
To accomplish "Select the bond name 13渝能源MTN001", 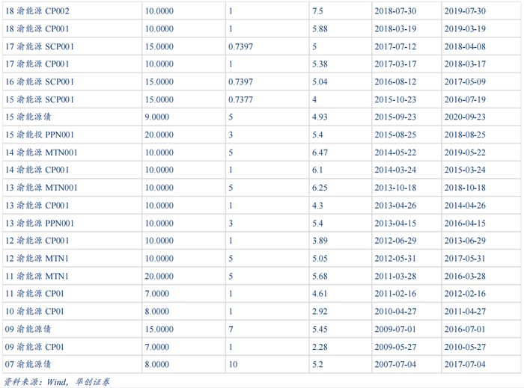I will click(41, 188).
